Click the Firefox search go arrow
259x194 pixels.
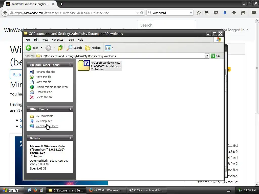tap(191, 13)
